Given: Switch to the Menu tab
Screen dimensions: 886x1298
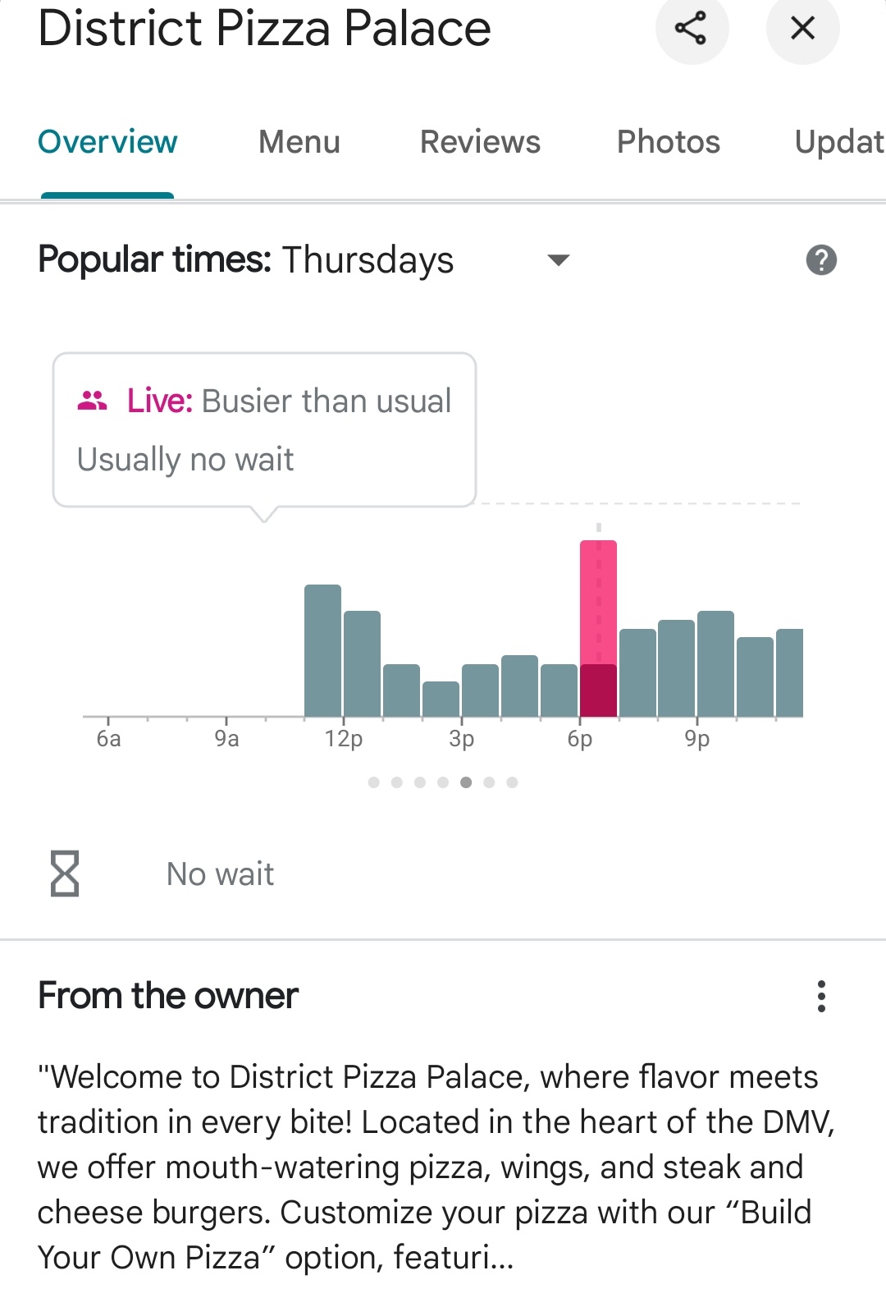Looking at the screenshot, I should point(299,142).
